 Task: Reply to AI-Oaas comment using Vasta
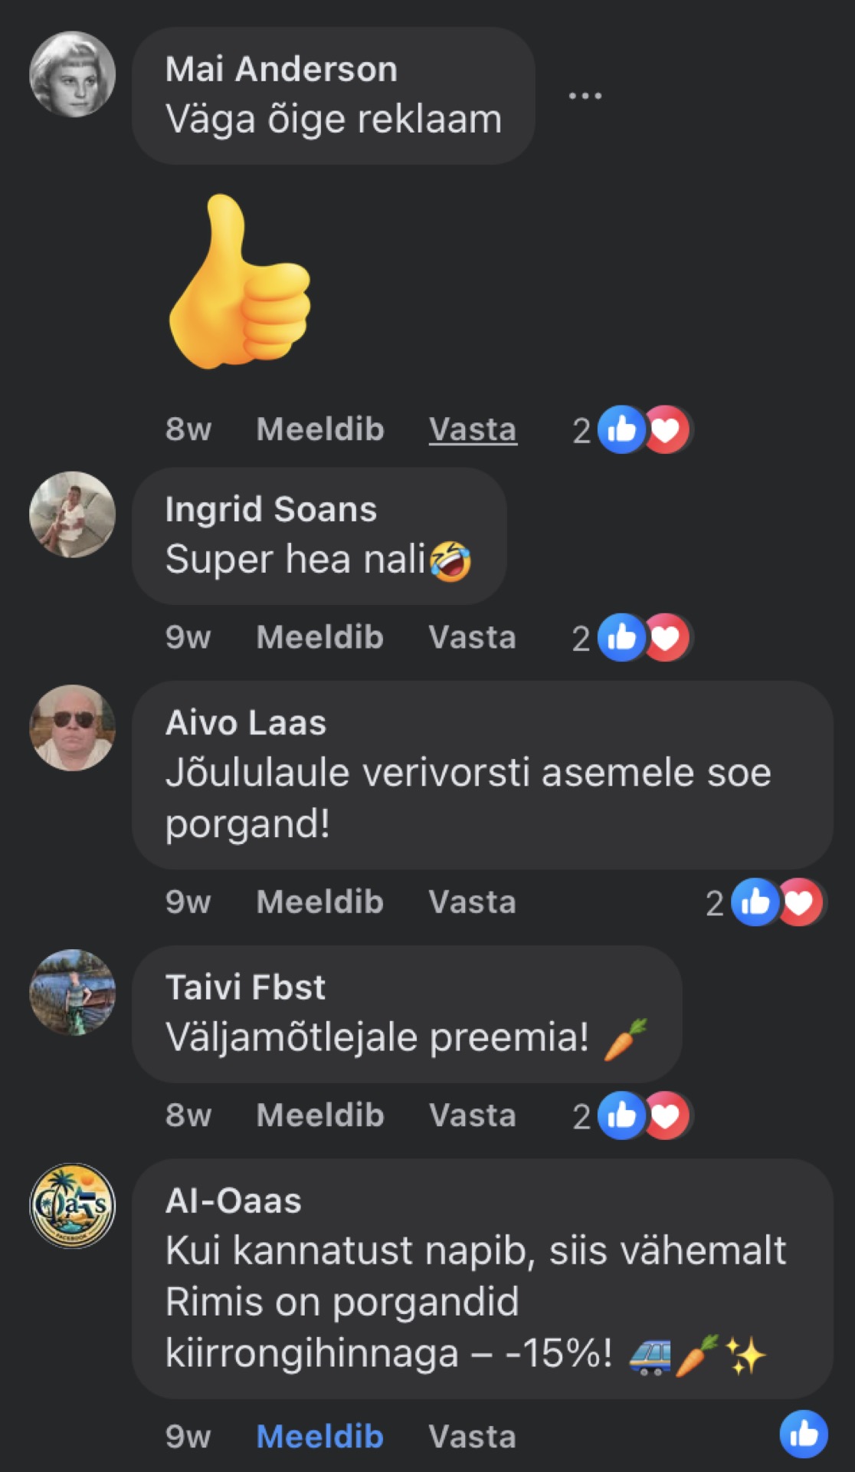point(473,1436)
